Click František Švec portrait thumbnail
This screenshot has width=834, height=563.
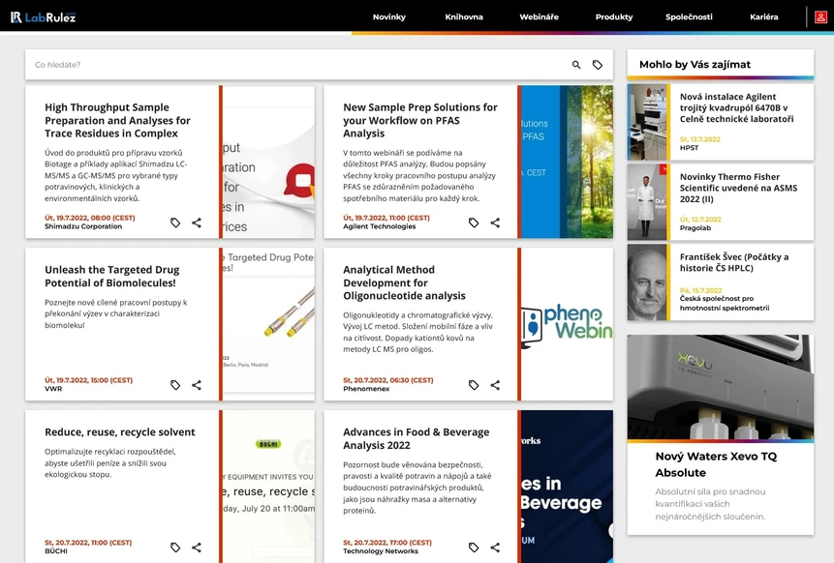[x=647, y=282]
